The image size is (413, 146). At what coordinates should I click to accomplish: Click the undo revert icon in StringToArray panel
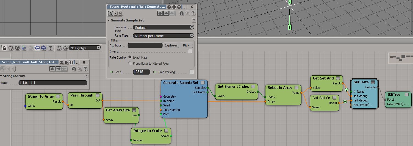[74, 69]
